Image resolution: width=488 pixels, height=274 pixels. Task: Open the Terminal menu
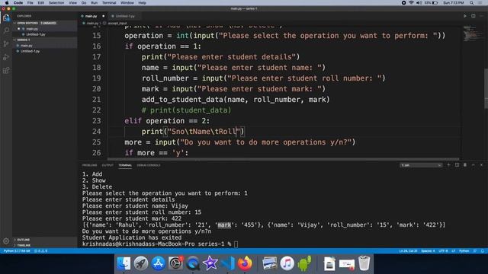(109, 3)
